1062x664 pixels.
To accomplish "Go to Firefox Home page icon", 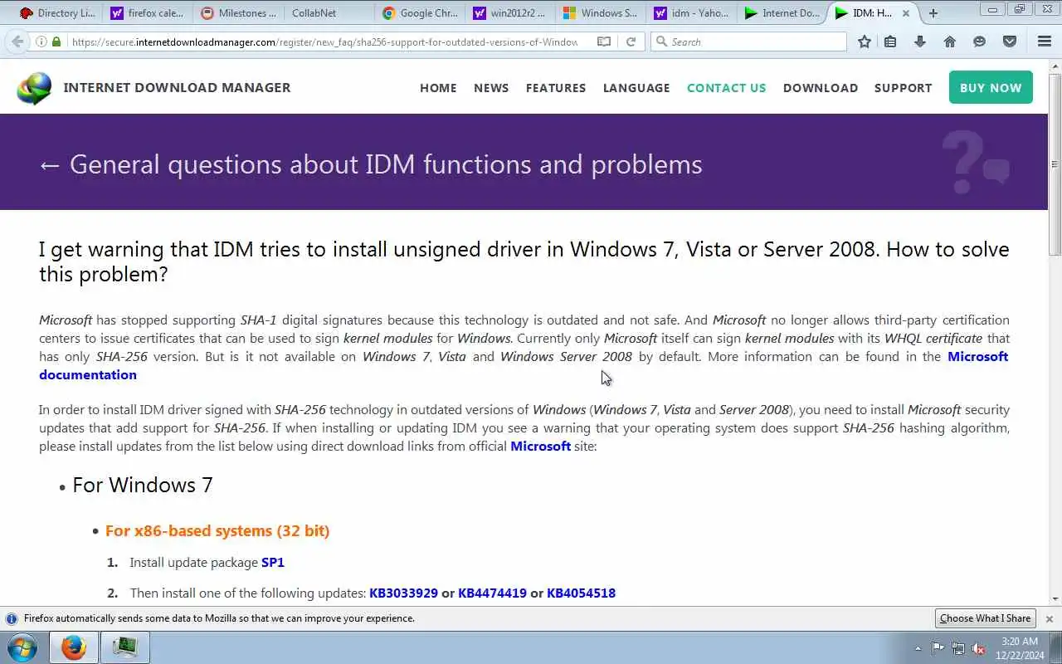I will 950,41.
